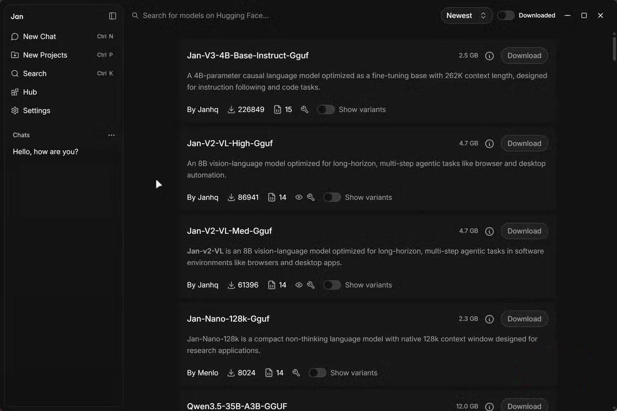
Task: Click the Search magnifier icon in sidebar
Action: (15, 74)
